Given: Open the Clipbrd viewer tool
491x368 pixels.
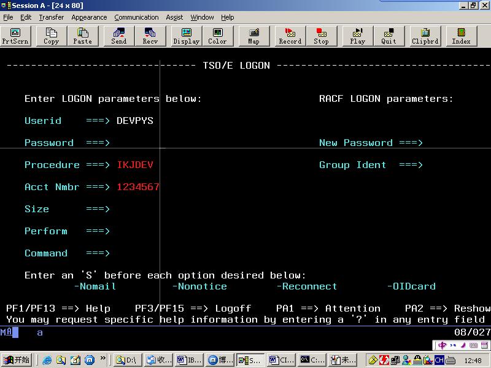Looking at the screenshot, I should tap(425, 36).
